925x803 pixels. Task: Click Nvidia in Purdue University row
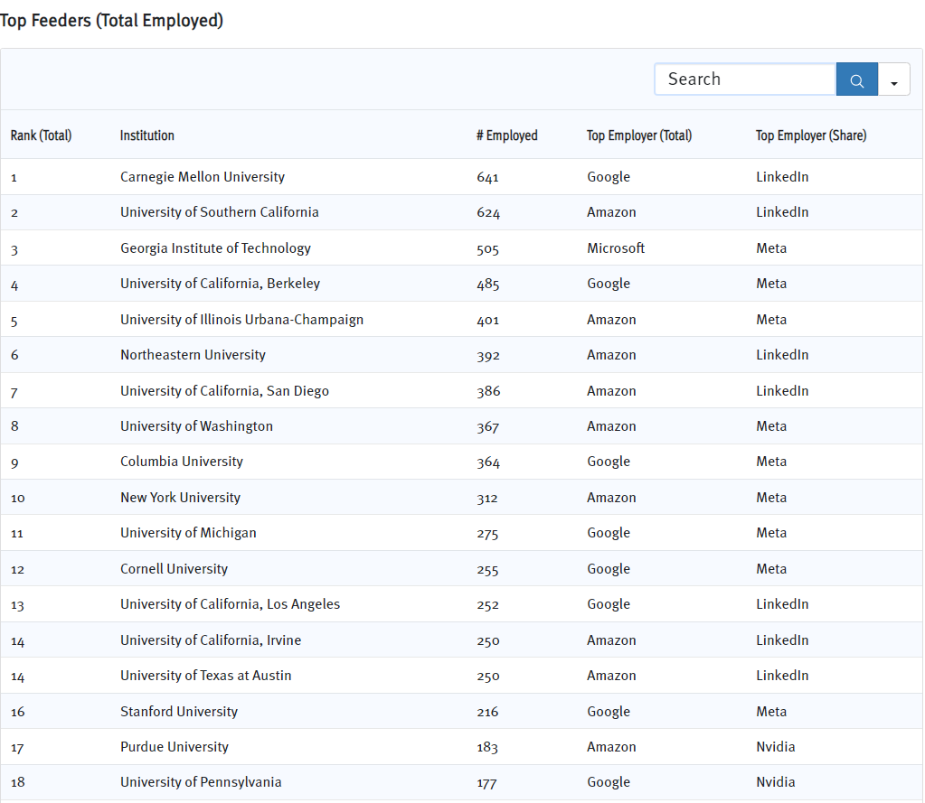click(x=775, y=746)
